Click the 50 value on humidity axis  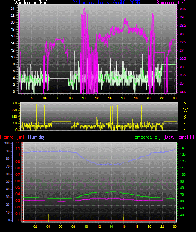point(8,181)
